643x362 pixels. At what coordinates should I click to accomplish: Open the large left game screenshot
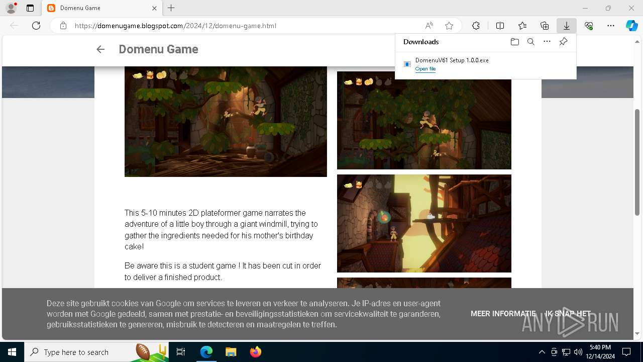[x=226, y=122]
